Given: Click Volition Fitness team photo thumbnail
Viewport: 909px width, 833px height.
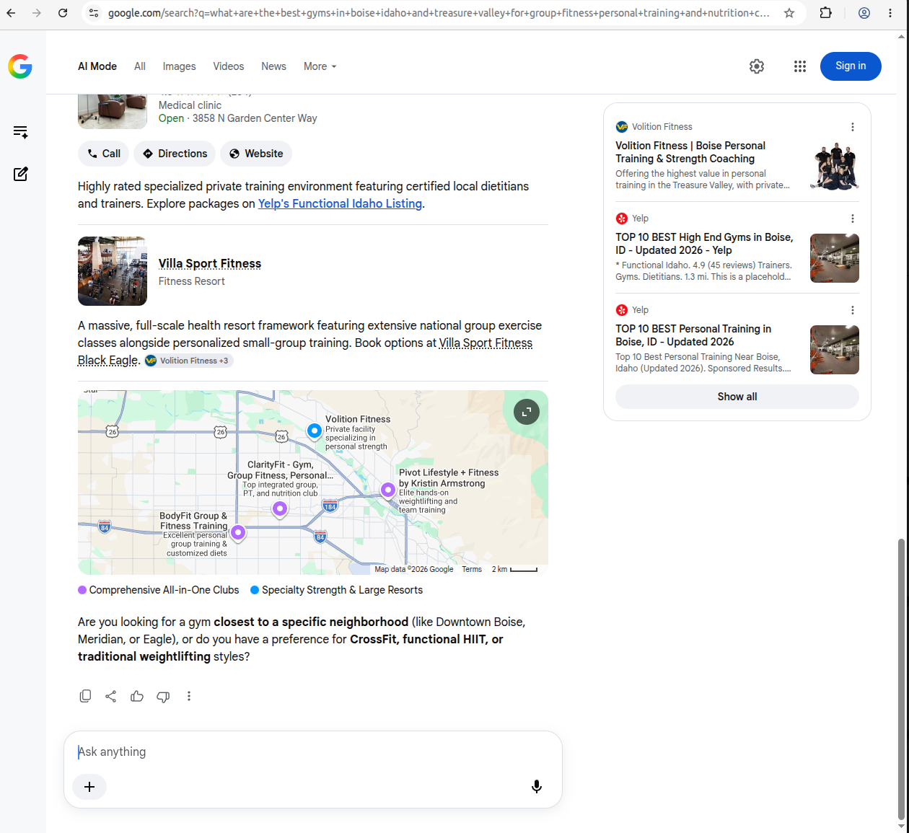Looking at the screenshot, I should (835, 167).
